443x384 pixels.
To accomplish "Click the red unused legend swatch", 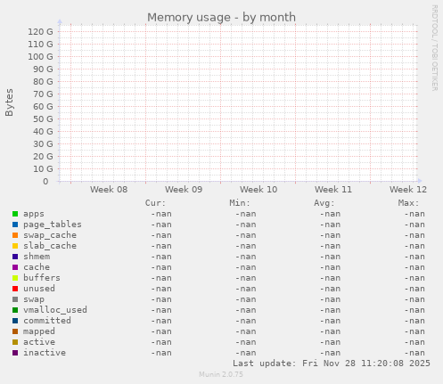I will 15,289.
